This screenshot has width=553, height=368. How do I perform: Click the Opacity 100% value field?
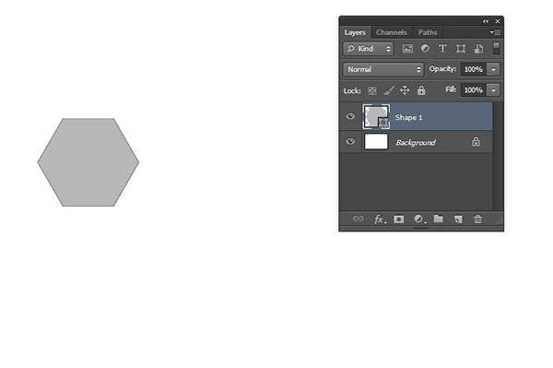click(474, 69)
